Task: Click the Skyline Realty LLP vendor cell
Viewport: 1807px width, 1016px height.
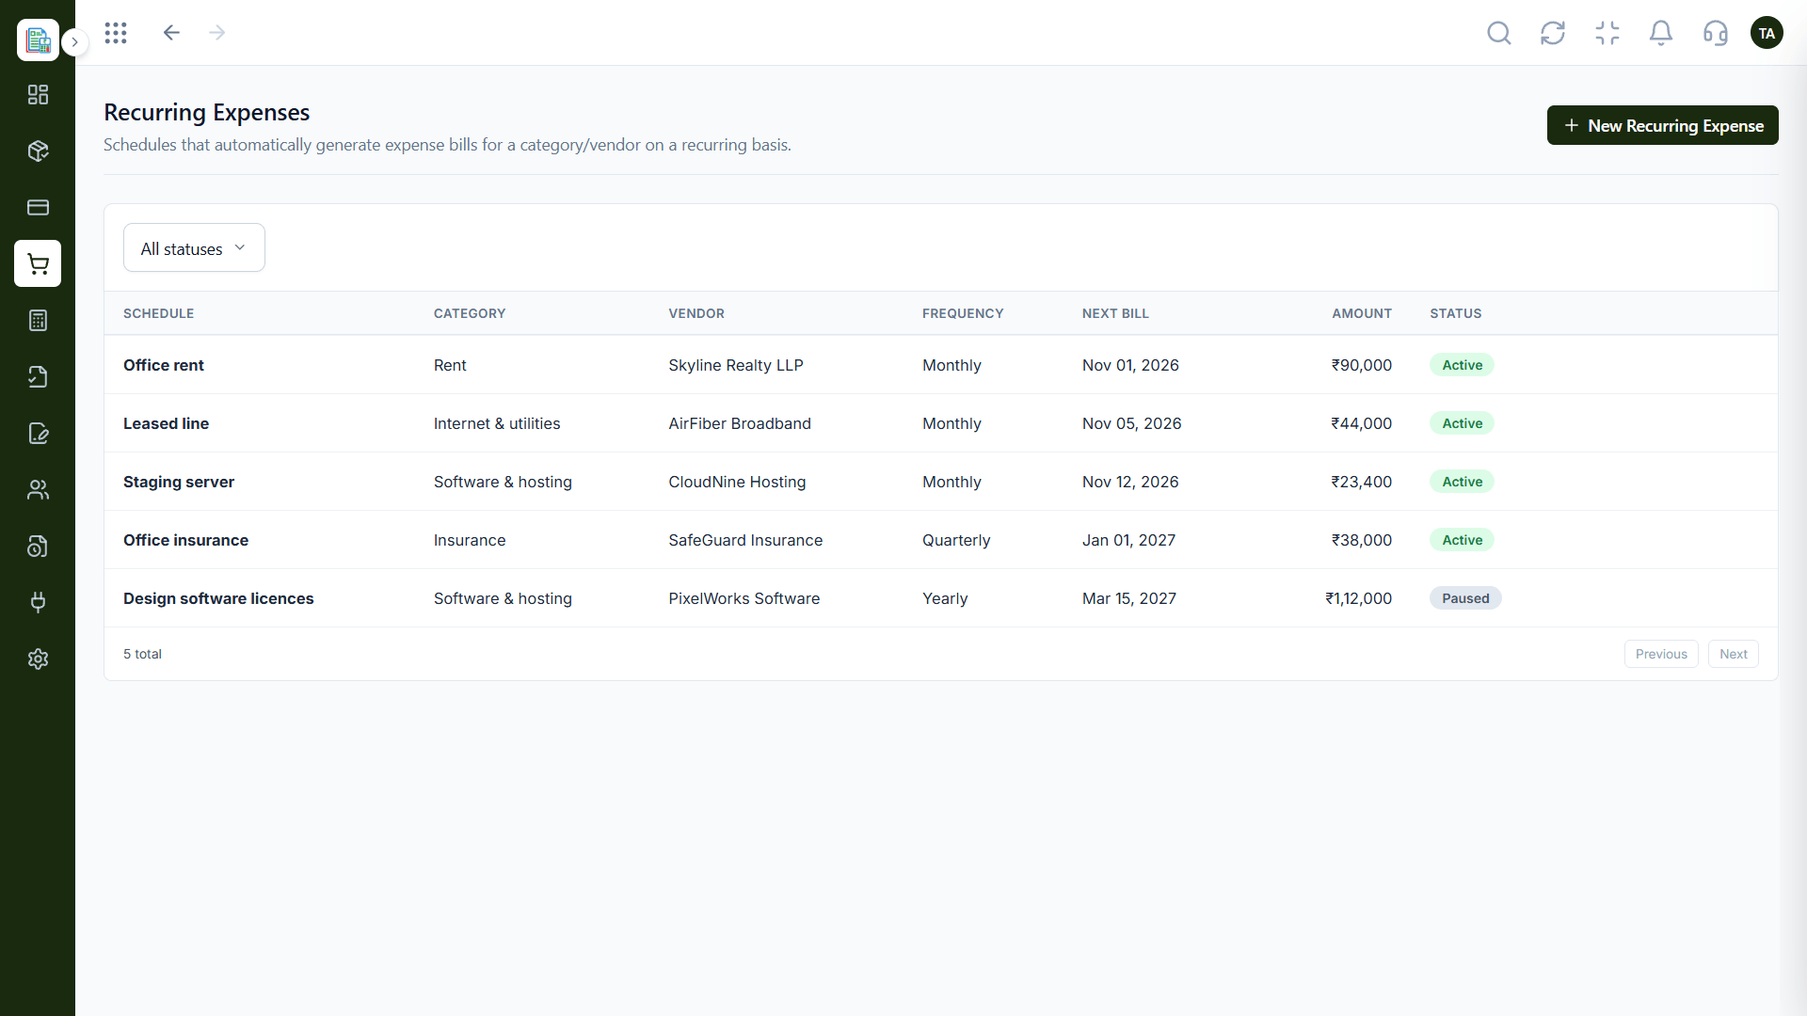Action: tap(736, 365)
